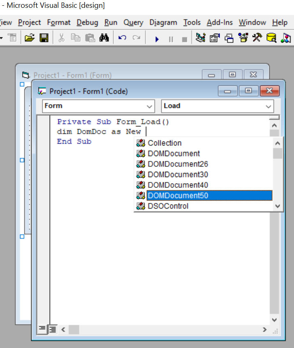Open the Format menu
The width and height of the screenshot is (294, 348).
point(59,23)
